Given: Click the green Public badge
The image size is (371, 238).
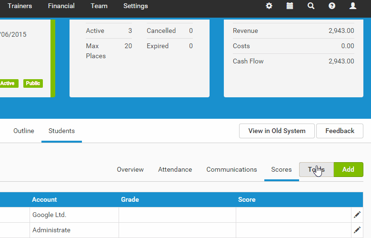Looking at the screenshot, I should tap(33, 83).
